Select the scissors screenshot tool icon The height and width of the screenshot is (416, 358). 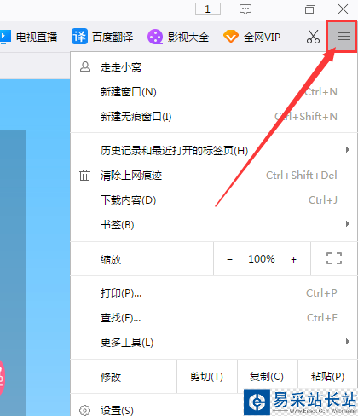(313, 37)
